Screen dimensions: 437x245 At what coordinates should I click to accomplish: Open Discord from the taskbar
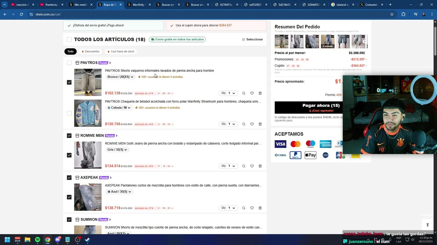tap(57, 240)
